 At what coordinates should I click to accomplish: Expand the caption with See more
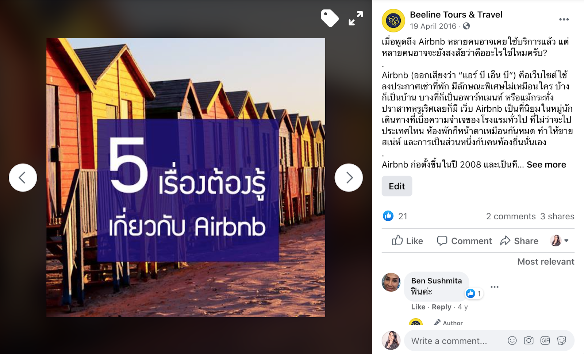click(x=546, y=165)
